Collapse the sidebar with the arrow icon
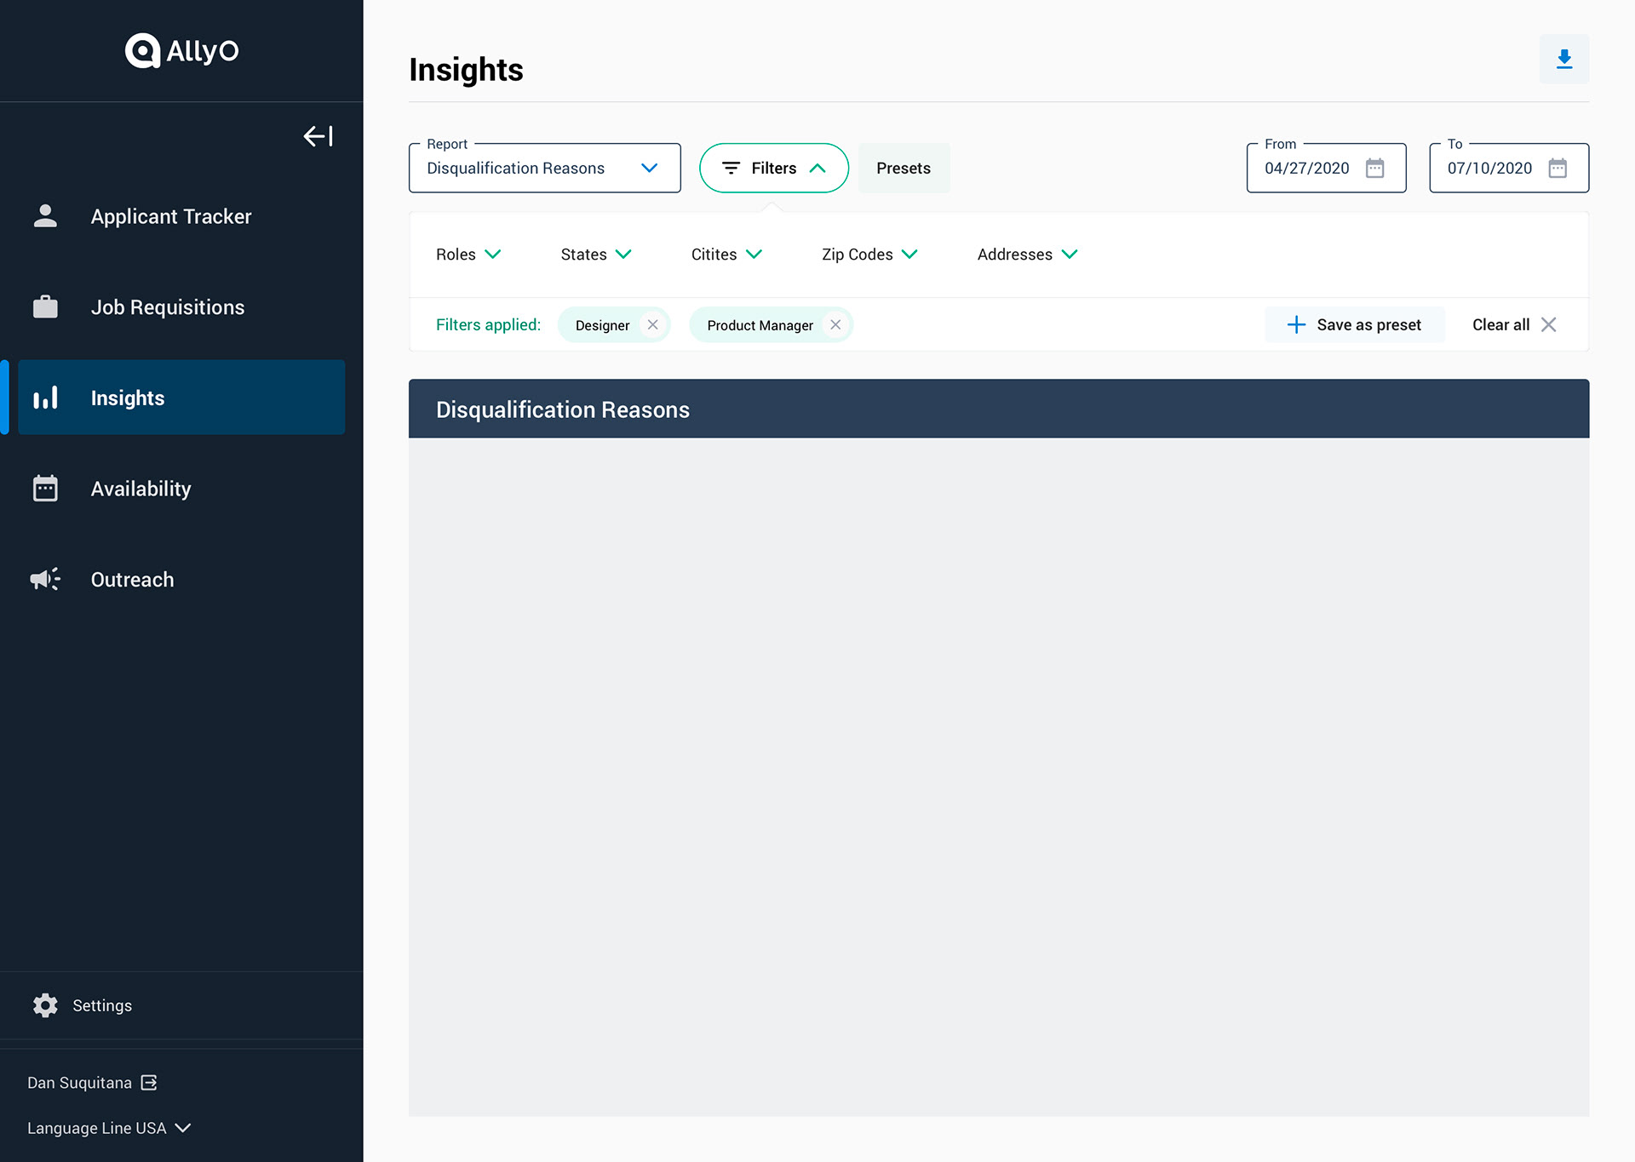 [318, 136]
